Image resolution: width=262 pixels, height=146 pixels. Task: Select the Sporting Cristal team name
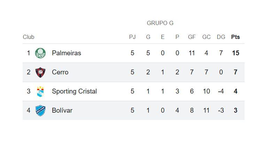coord(74,91)
